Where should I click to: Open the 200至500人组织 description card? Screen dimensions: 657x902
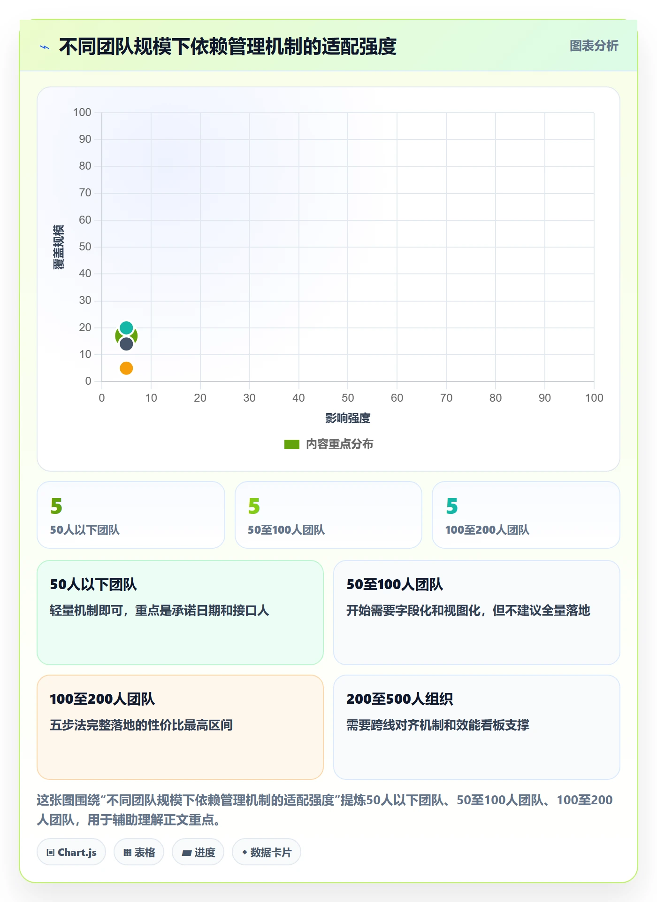click(477, 727)
